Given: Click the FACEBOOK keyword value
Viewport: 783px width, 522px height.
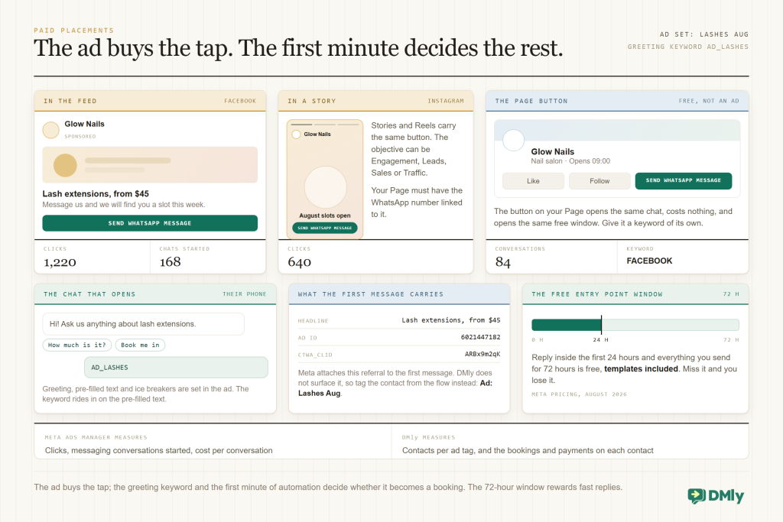Looking at the screenshot, I should (649, 261).
